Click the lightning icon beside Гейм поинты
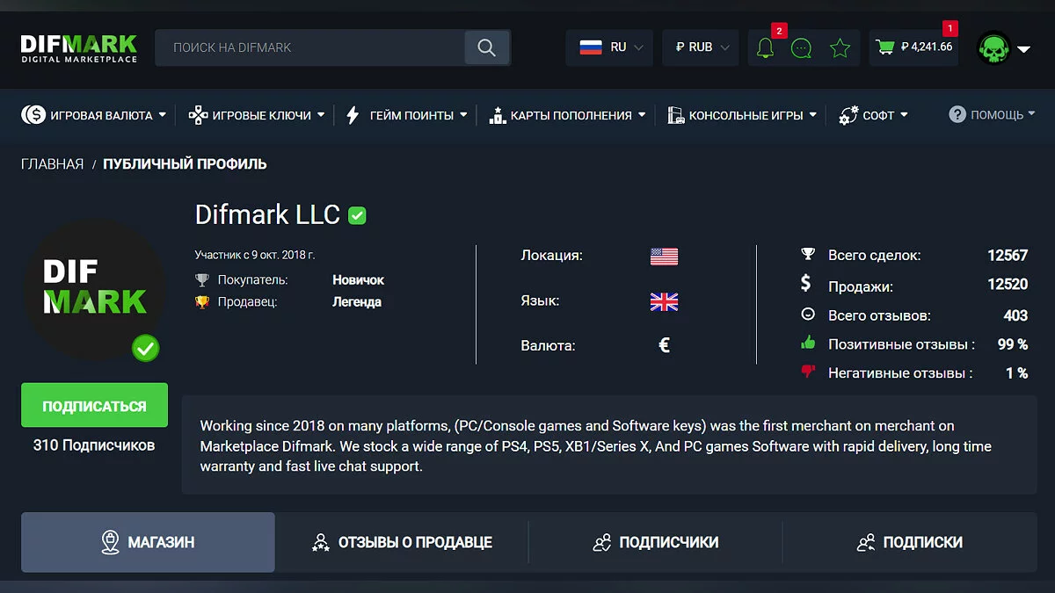 [x=353, y=115]
